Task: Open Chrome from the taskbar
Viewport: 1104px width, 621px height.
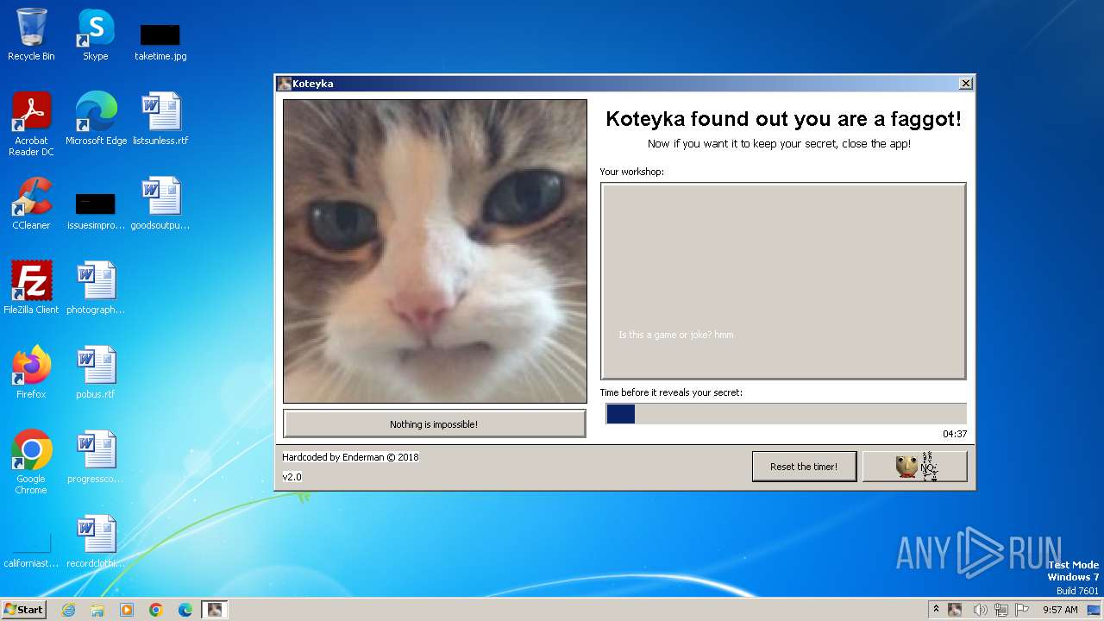Action: [x=156, y=610]
